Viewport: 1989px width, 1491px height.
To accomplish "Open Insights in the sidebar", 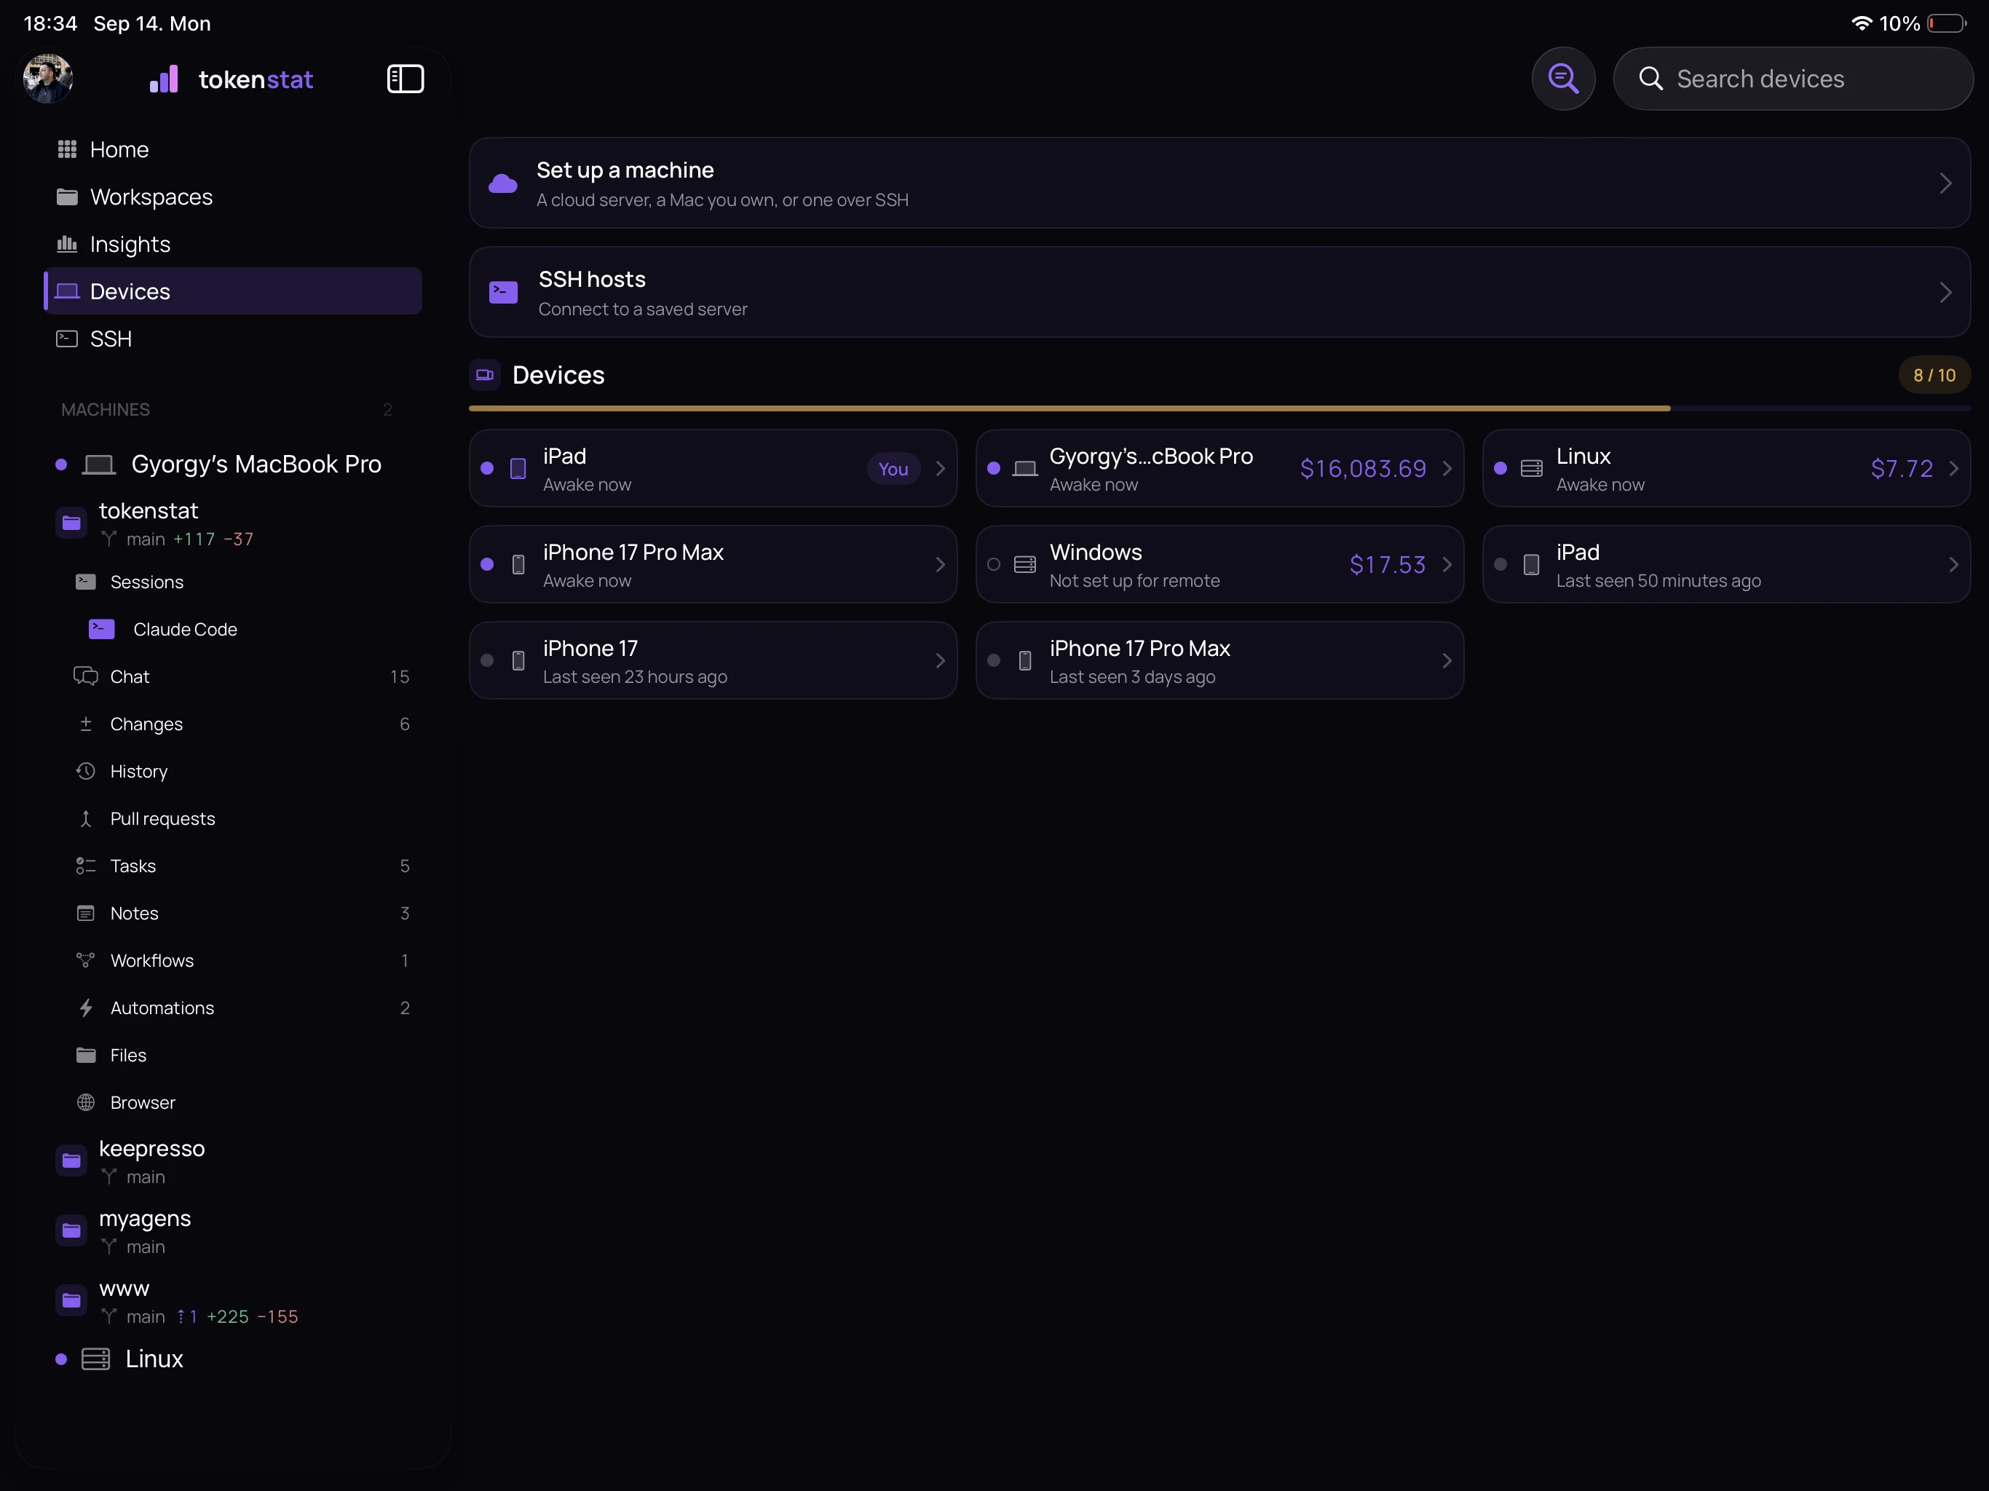I will coord(232,244).
